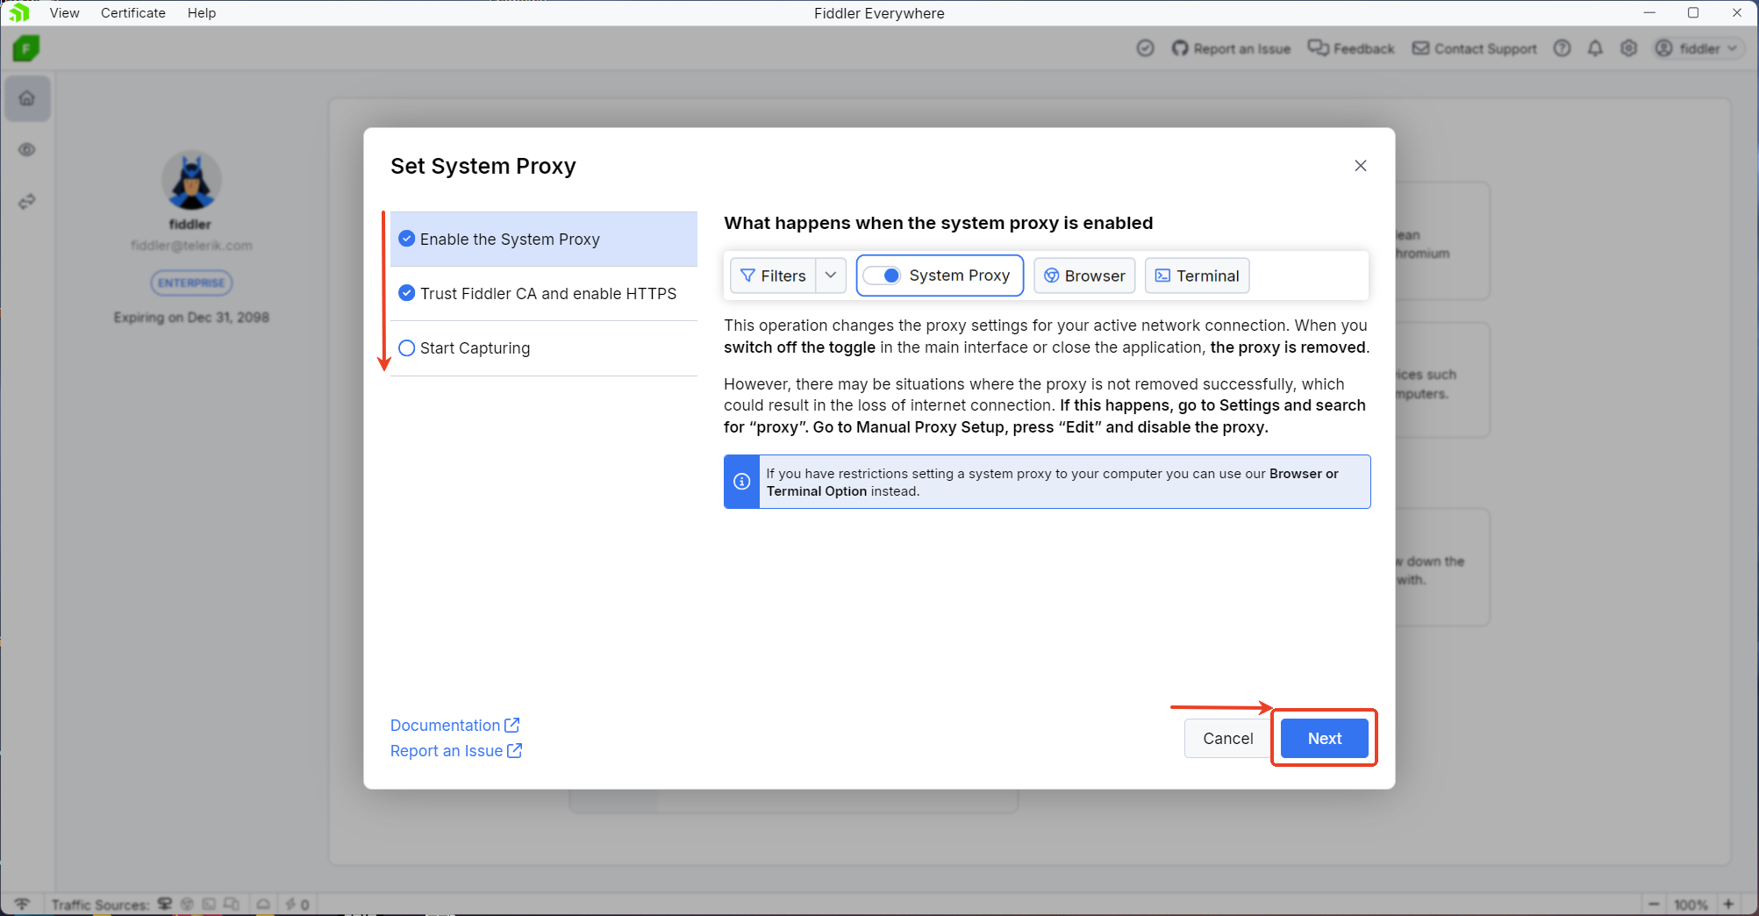Click the ENTERPRISE license badge
This screenshot has width=1759, height=916.
191,283
